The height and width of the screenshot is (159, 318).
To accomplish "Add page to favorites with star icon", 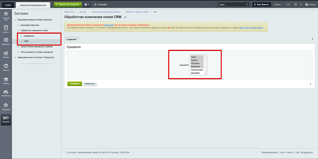I will click(x=125, y=17).
